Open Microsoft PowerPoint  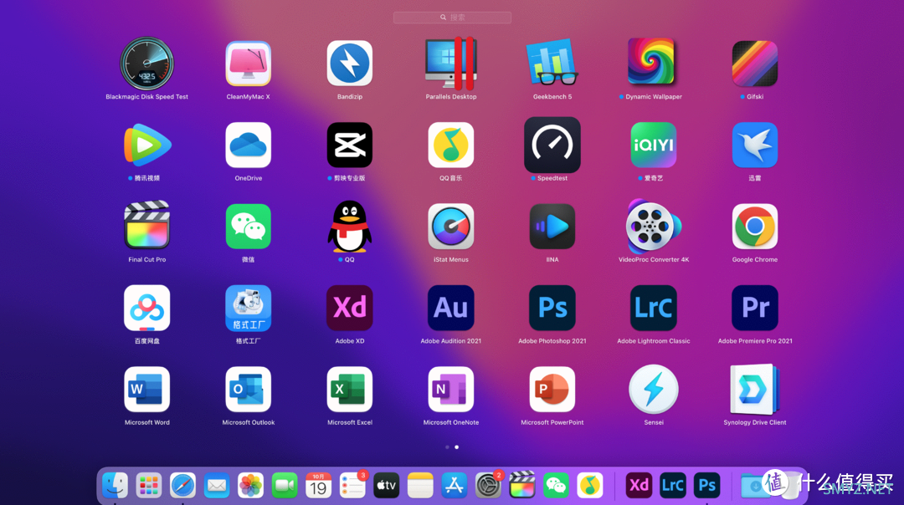(552, 390)
